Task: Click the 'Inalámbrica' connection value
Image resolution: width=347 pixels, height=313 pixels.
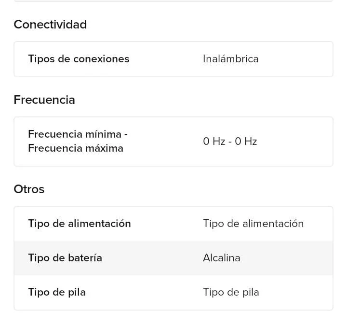Action: 230,59
